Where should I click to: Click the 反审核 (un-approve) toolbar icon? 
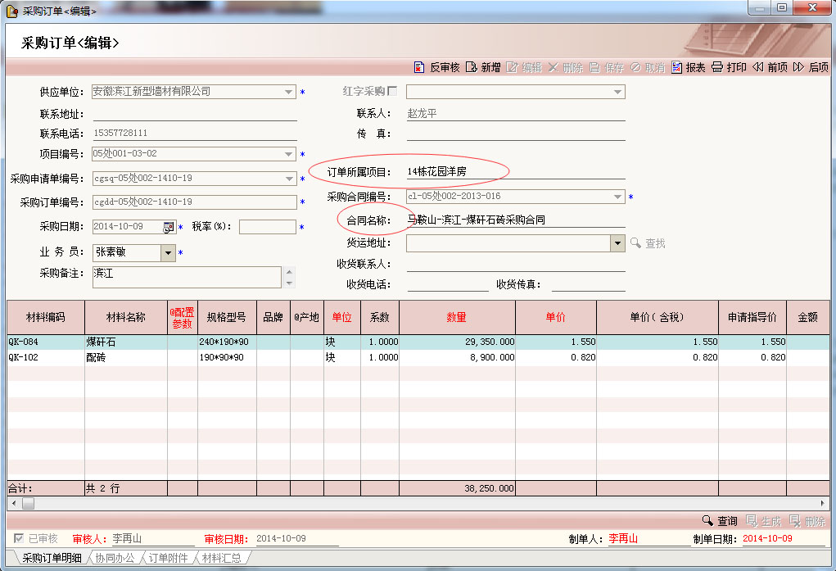point(419,67)
